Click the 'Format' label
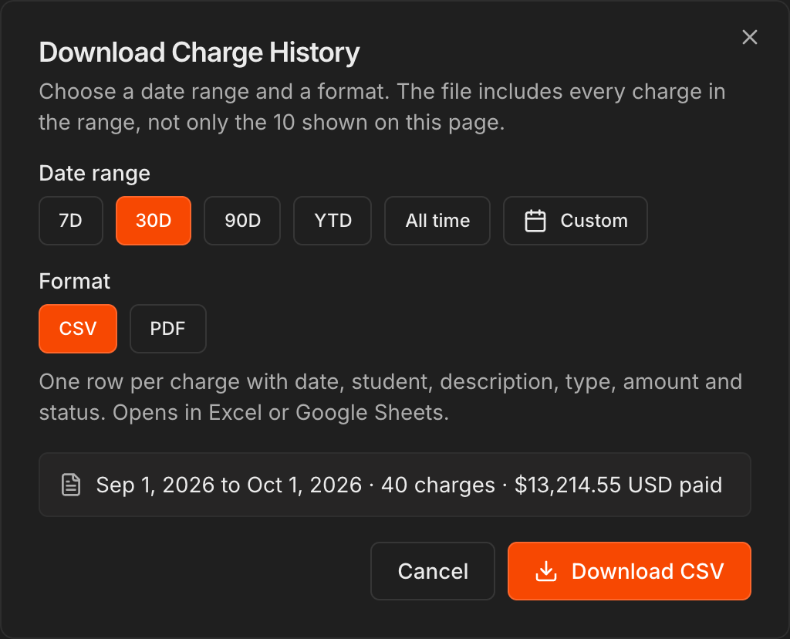 coord(75,281)
